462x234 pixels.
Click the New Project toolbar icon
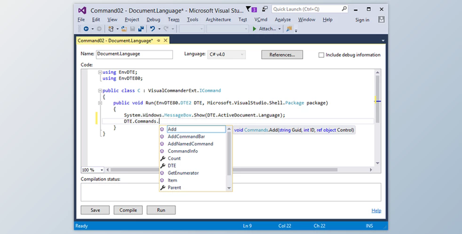pyautogui.click(x=111, y=29)
